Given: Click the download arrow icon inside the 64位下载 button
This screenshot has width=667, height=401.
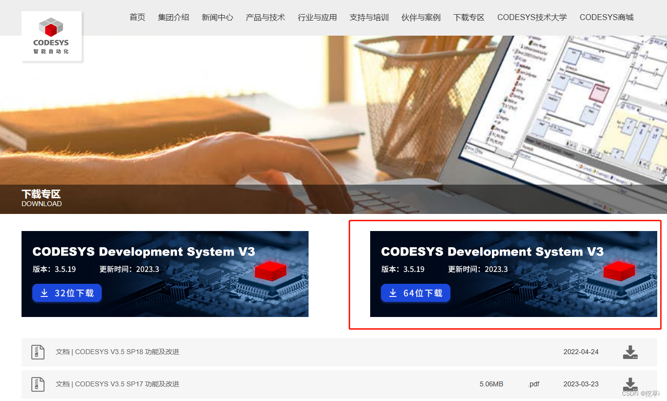Looking at the screenshot, I should point(393,293).
